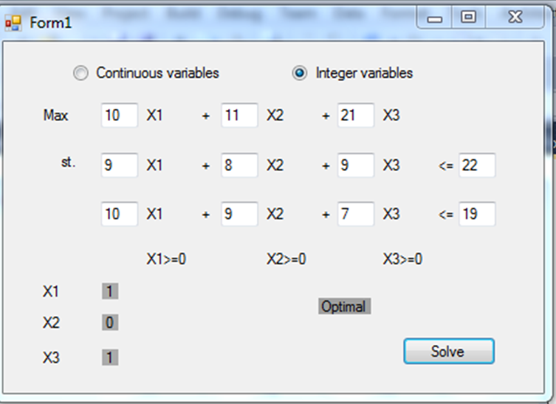Click the X1 result value box showing 1

point(110,291)
